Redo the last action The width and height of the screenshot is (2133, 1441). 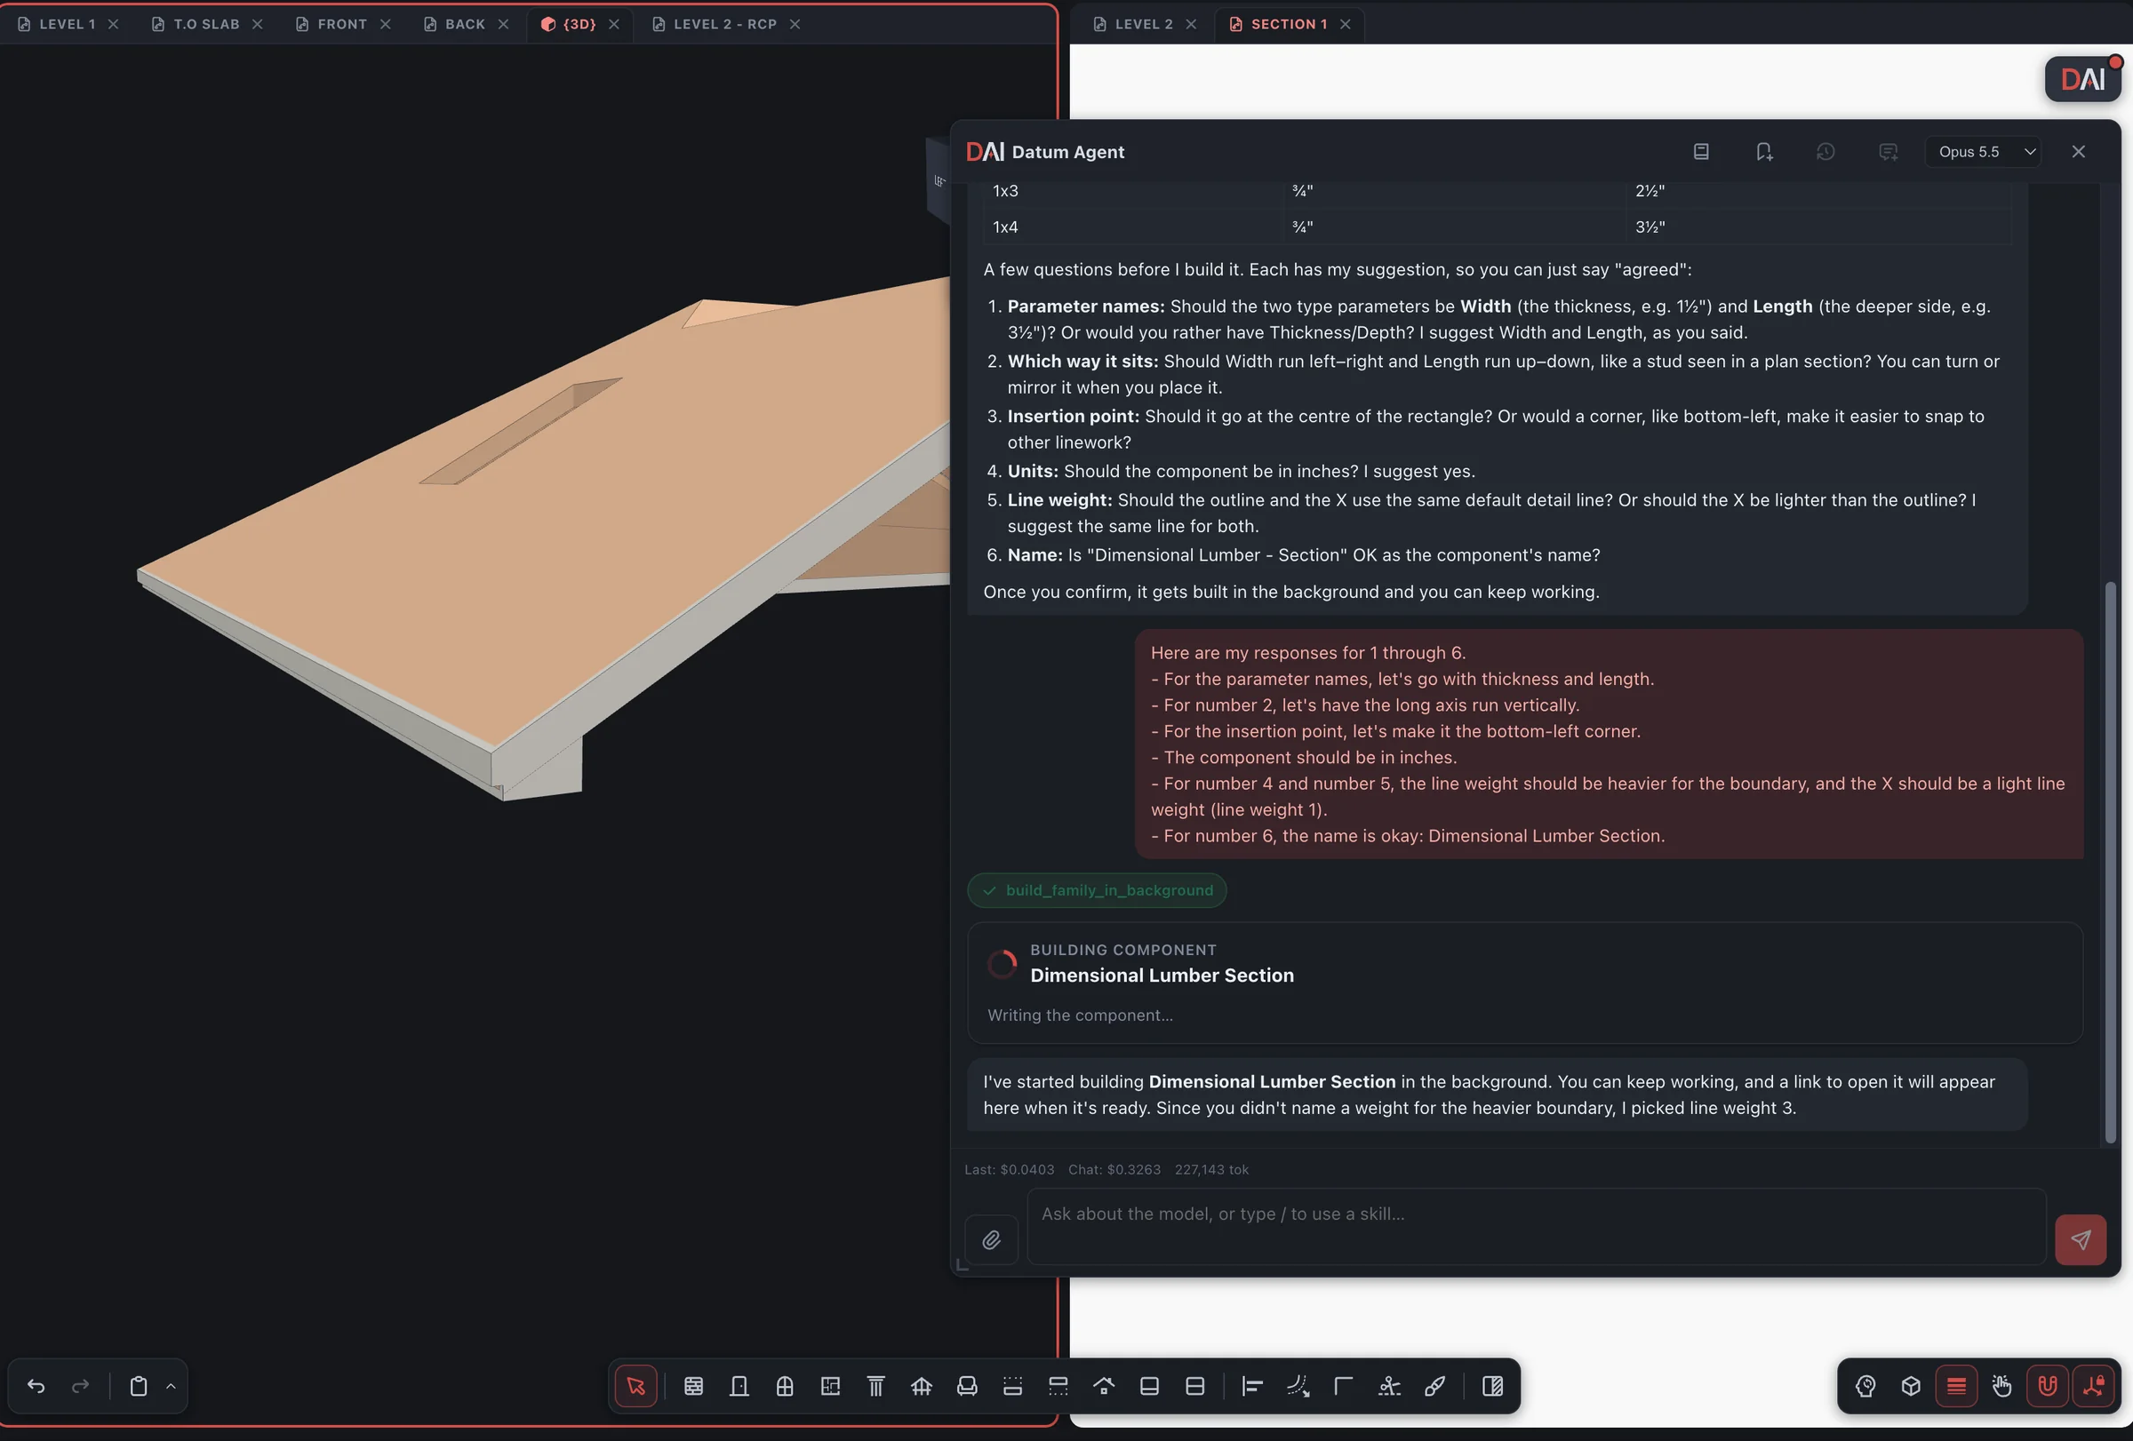[81, 1386]
